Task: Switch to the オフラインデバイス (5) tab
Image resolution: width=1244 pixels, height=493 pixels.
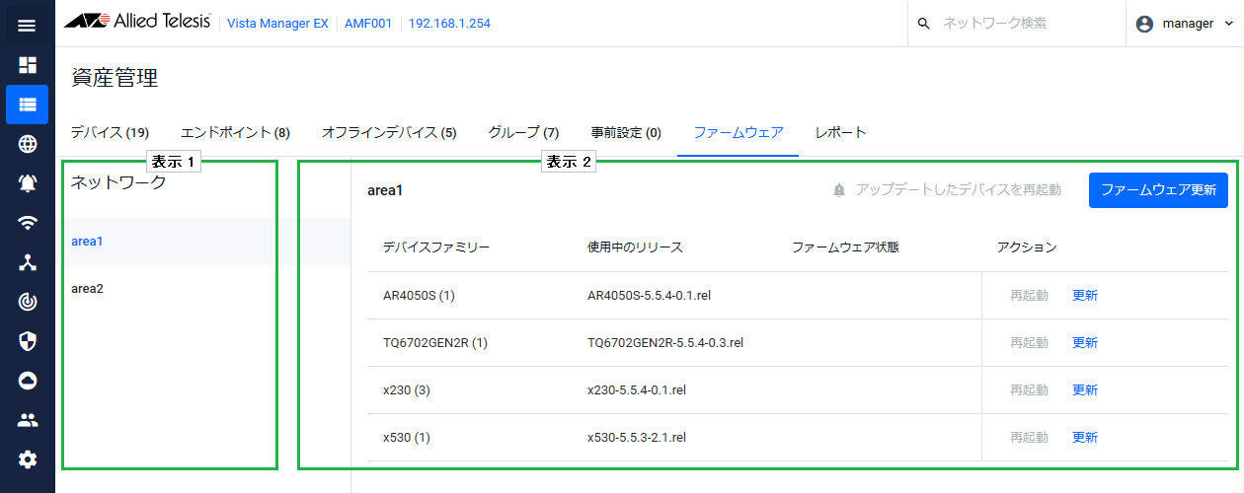Action: point(389,132)
